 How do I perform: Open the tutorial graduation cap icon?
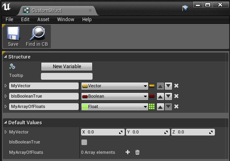pos(185,8)
